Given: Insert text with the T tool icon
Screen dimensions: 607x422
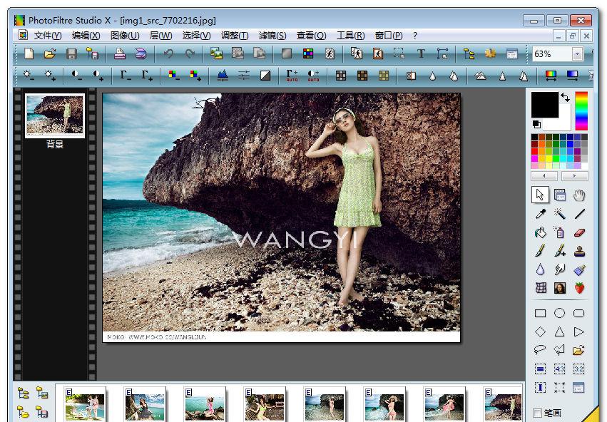Looking at the screenshot, I should [x=421, y=53].
